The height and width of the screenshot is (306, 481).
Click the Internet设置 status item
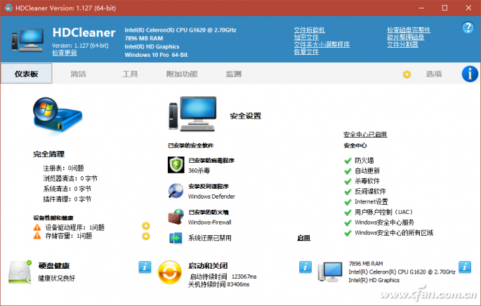[x=371, y=201]
